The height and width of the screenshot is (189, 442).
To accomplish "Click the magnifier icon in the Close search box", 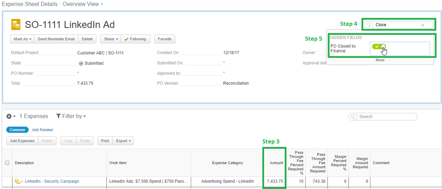I will tap(368, 25).
